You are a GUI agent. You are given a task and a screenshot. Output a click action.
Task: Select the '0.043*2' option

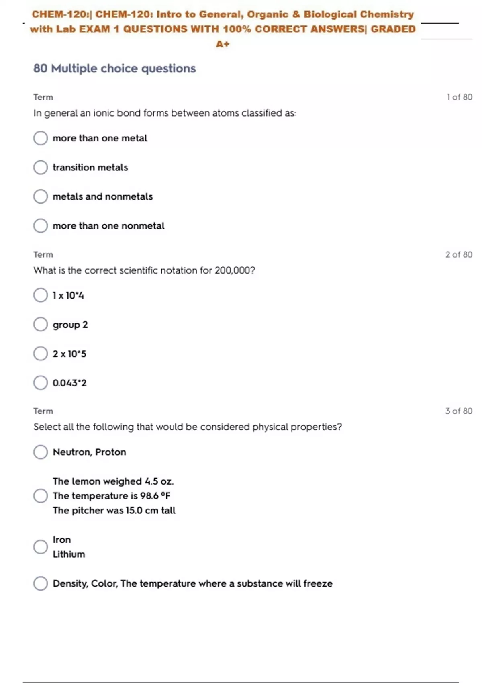[x=41, y=383]
